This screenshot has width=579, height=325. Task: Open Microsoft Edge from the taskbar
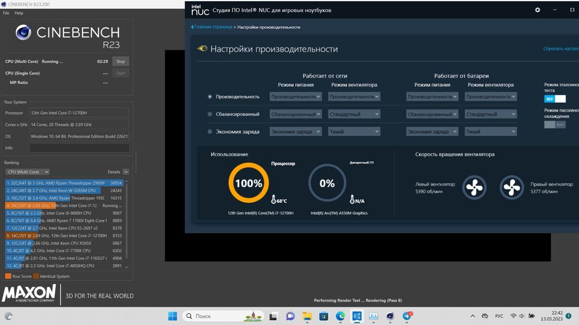(x=340, y=316)
